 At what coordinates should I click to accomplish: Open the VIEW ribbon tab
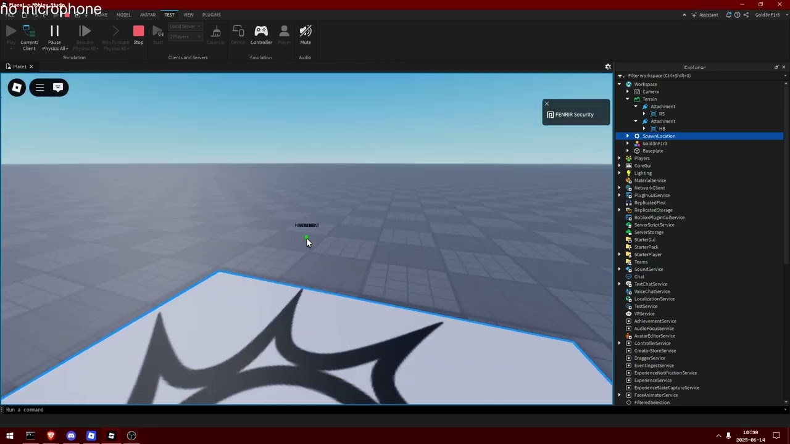tap(188, 14)
